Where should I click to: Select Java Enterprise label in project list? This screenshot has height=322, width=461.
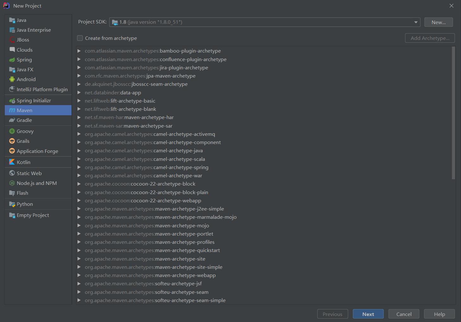pyautogui.click(x=34, y=30)
